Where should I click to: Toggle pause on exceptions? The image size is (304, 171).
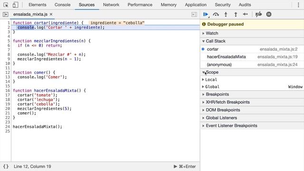269,14
